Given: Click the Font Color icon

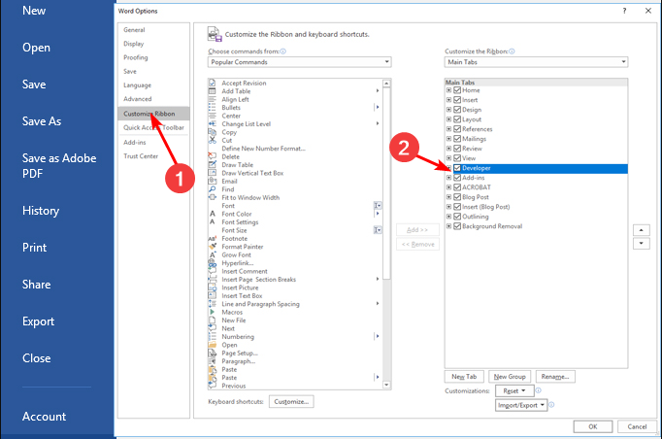Looking at the screenshot, I should pyautogui.click(x=213, y=214).
